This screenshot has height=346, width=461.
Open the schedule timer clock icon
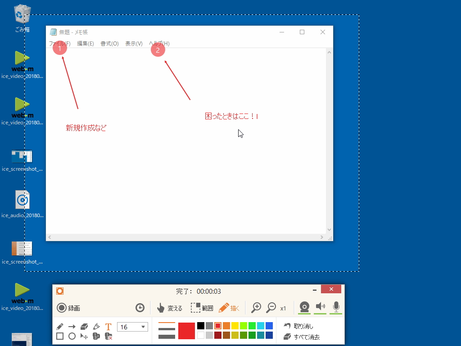pos(140,308)
